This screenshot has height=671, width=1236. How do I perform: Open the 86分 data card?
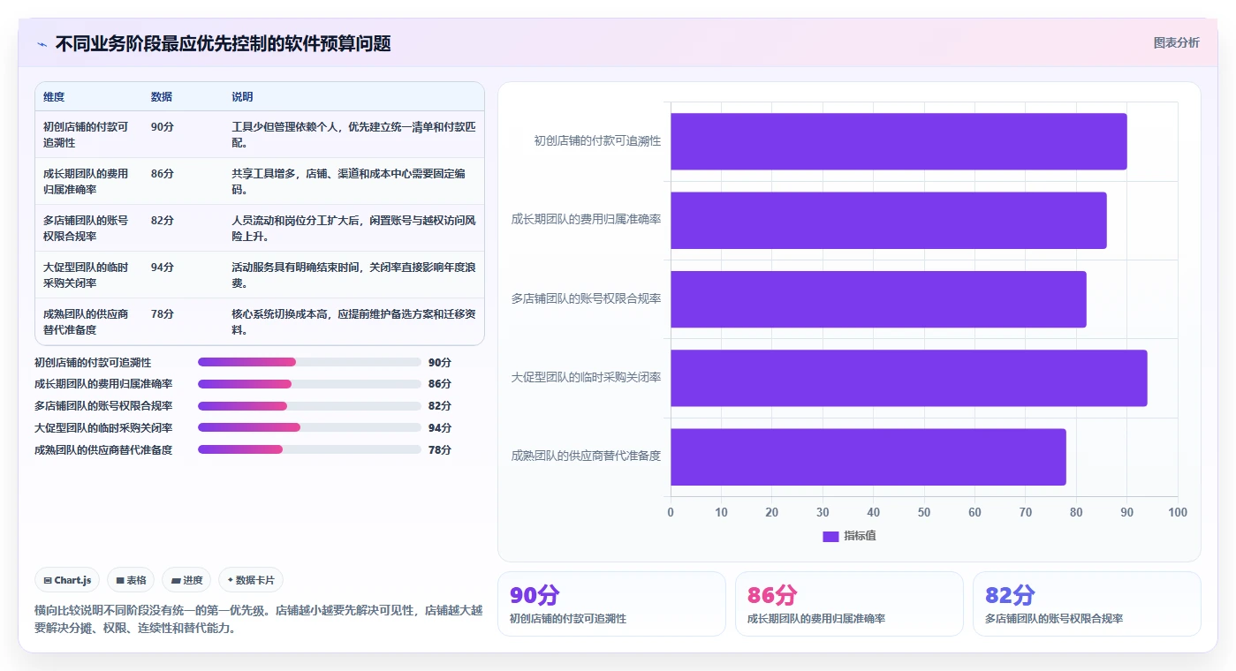pyautogui.click(x=849, y=604)
